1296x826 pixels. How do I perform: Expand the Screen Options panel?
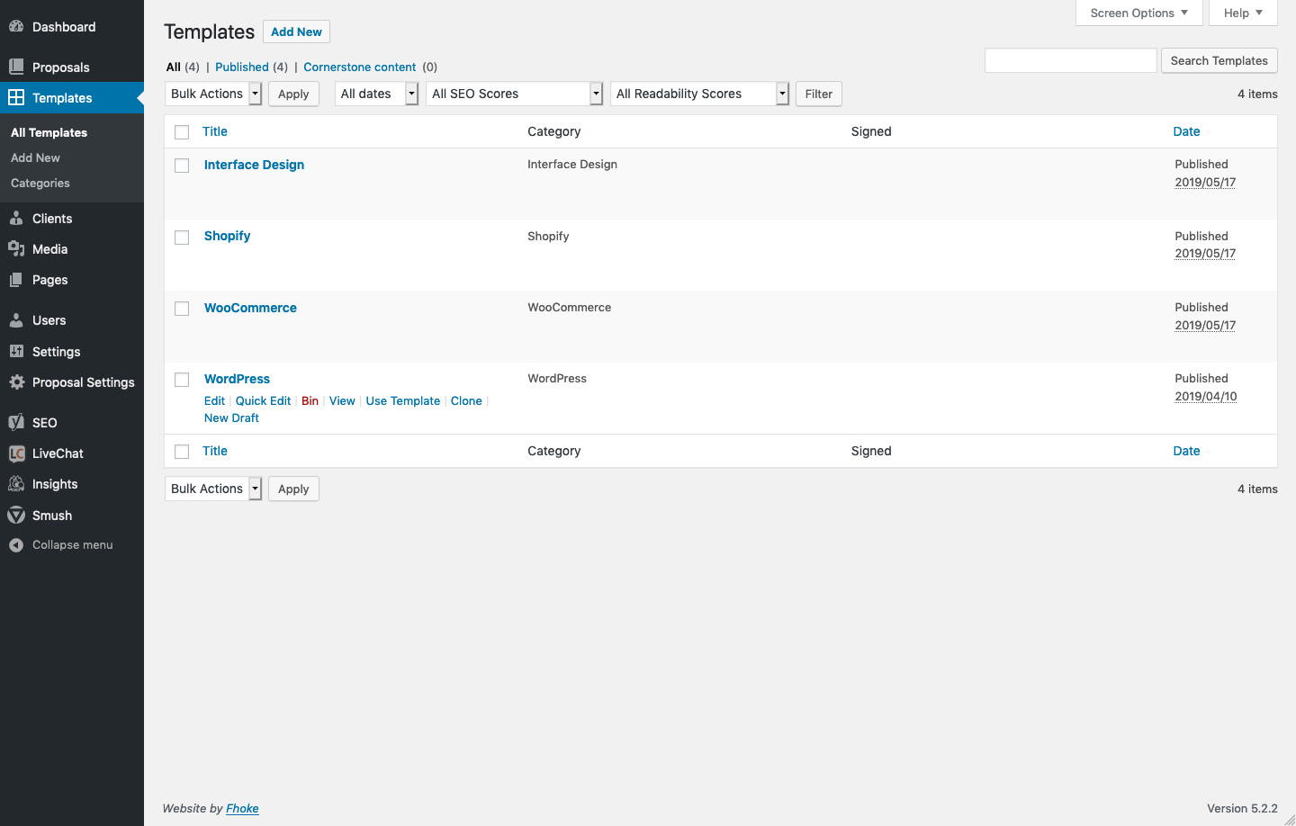[x=1138, y=13]
